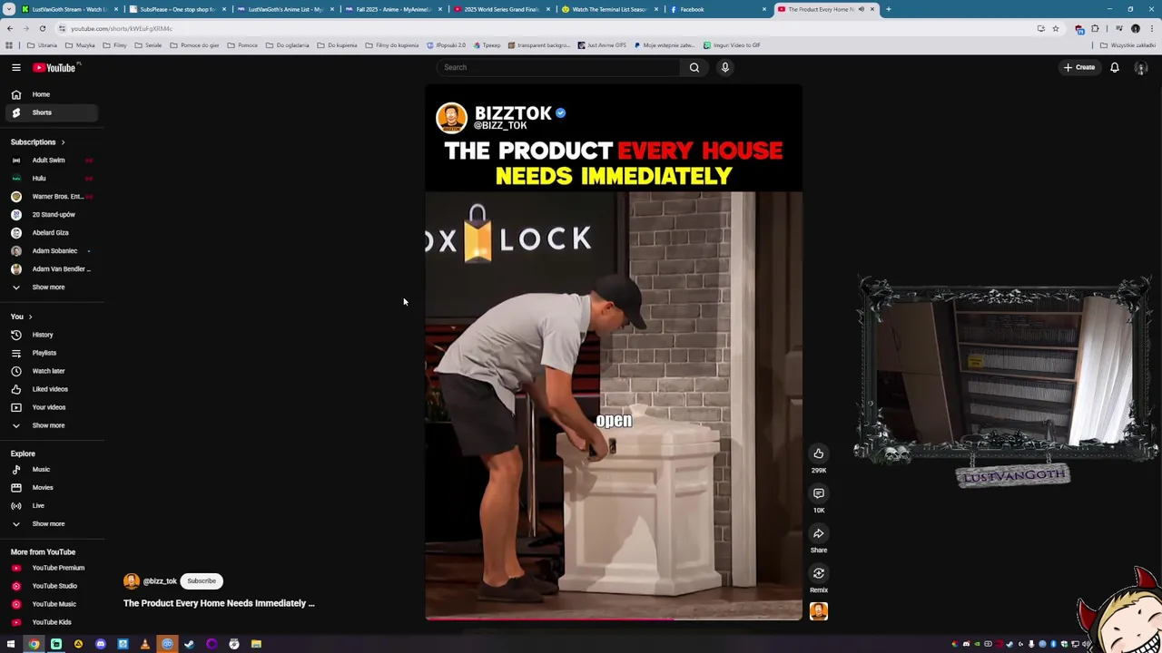
Task: Focus the YouTube search field
Action: click(558, 67)
